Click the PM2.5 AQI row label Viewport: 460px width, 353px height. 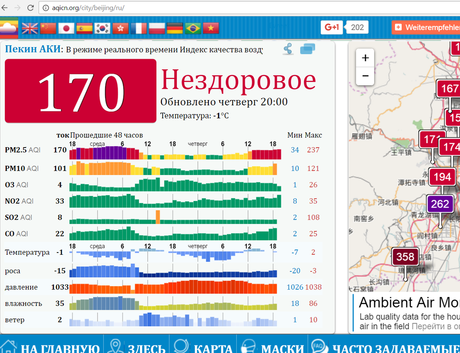(22, 150)
